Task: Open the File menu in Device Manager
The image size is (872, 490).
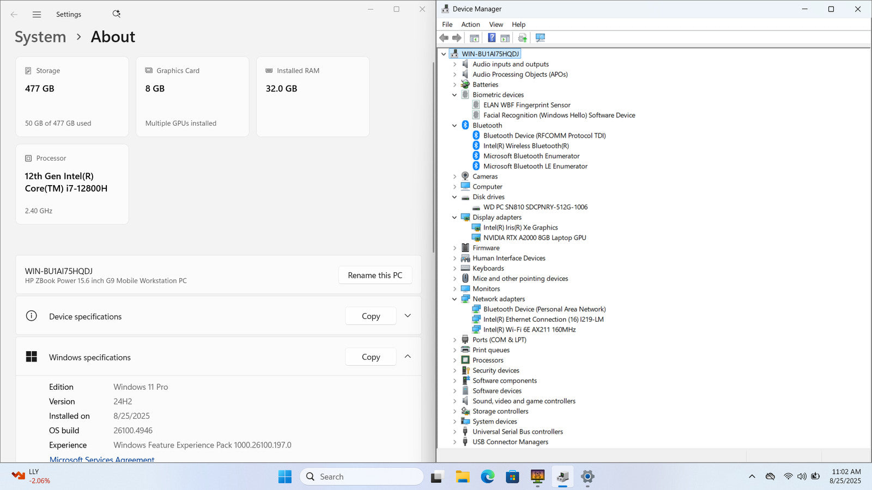Action: coord(447,24)
